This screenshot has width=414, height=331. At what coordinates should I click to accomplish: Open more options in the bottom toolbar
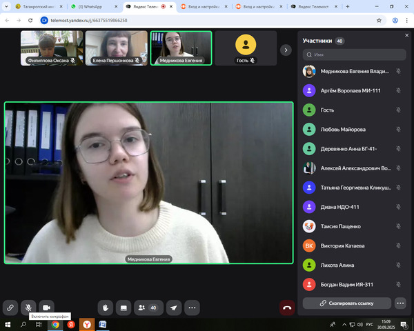click(193, 308)
